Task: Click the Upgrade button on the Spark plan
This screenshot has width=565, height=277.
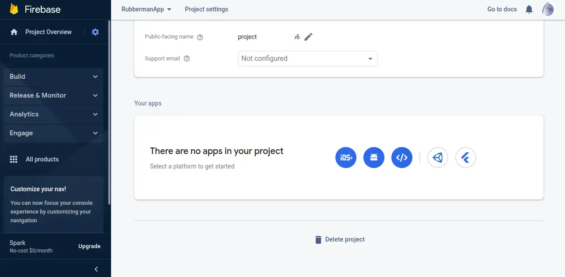Action: click(x=89, y=246)
